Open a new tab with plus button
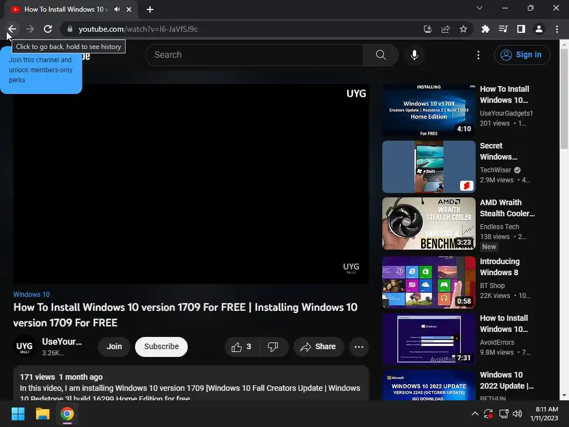This screenshot has width=569, height=427. tap(150, 9)
